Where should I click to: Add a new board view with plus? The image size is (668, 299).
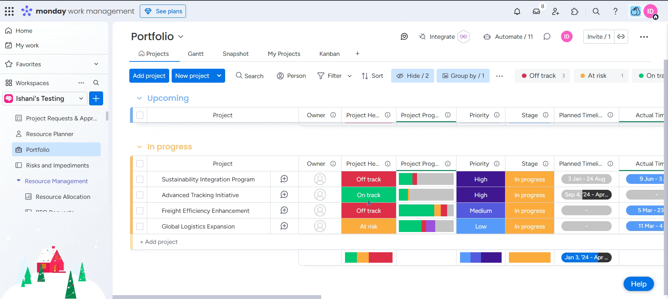[x=357, y=53]
